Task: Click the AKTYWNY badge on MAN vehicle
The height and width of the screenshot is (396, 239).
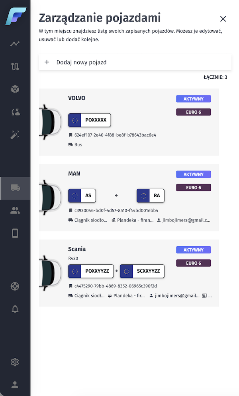Action: click(194, 174)
